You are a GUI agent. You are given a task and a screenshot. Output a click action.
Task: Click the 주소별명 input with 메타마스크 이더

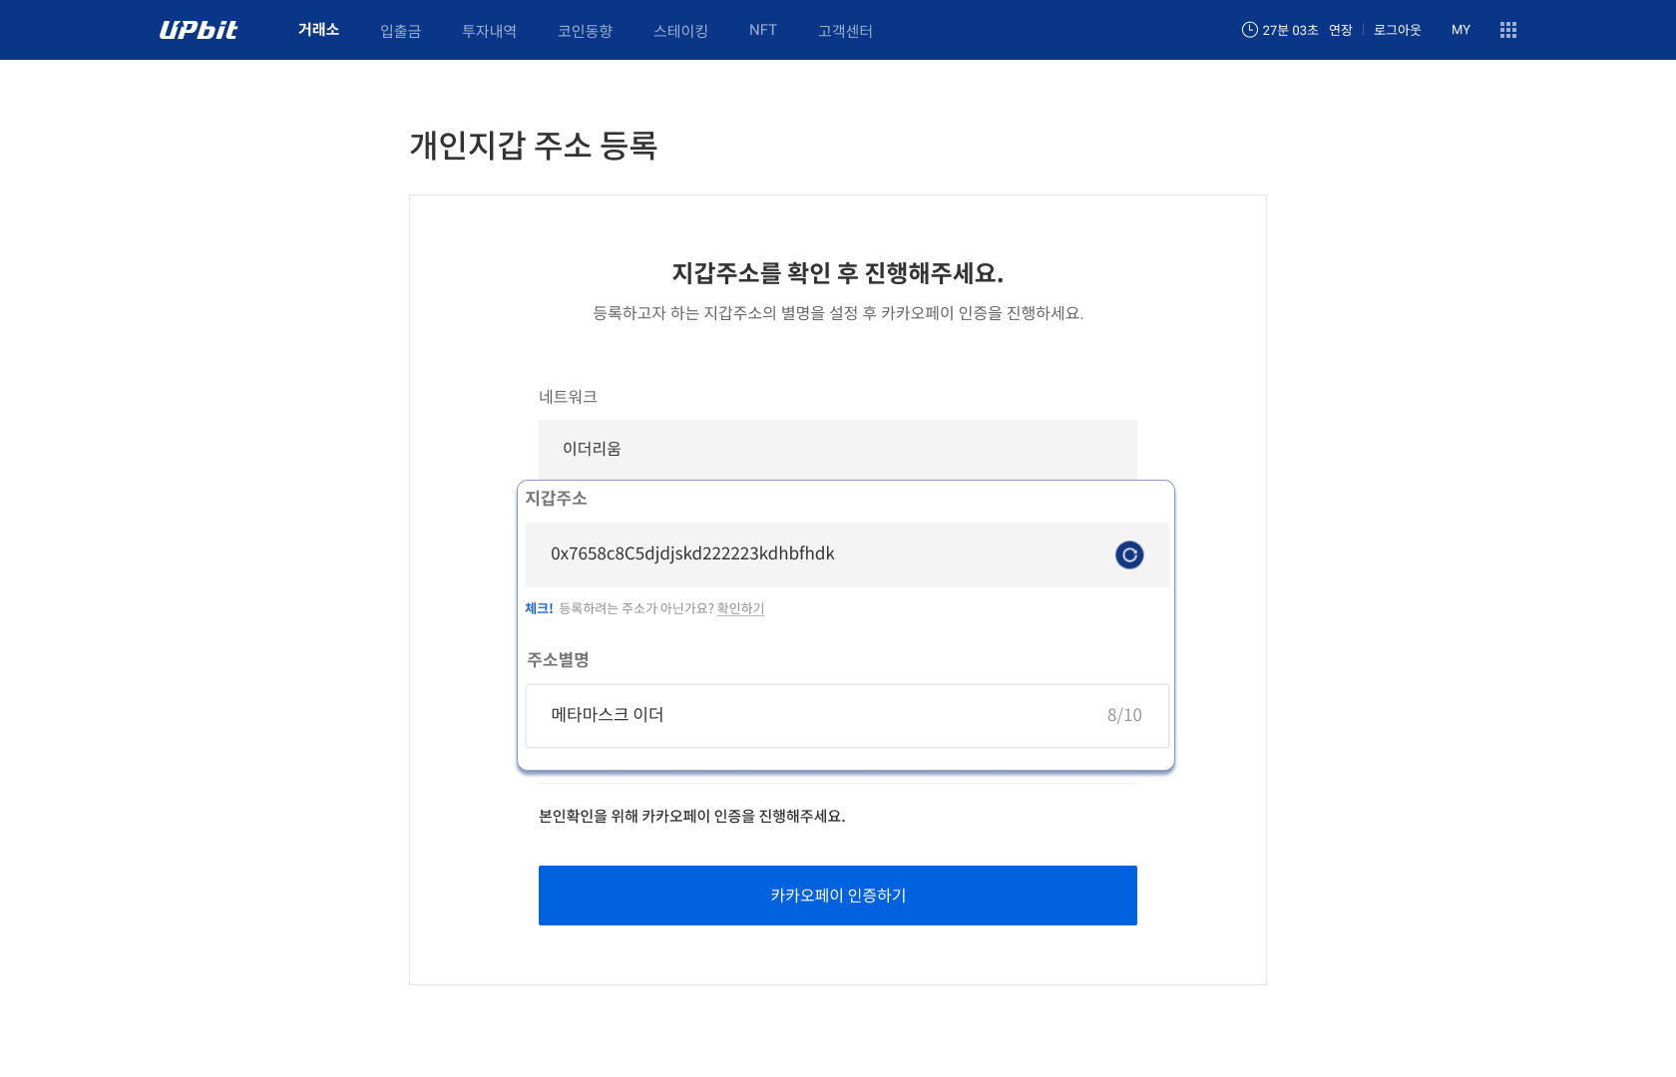[x=847, y=716]
